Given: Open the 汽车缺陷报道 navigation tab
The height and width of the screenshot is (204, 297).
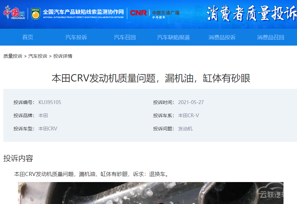Looking at the screenshot, I should (173, 37).
